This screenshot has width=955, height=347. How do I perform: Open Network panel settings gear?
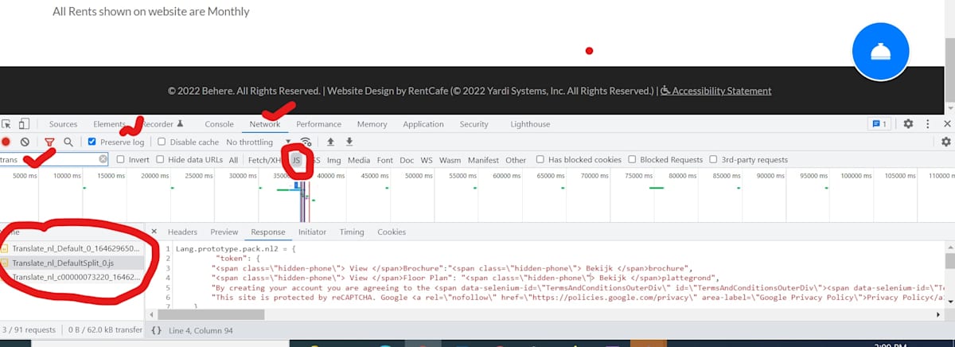946,142
